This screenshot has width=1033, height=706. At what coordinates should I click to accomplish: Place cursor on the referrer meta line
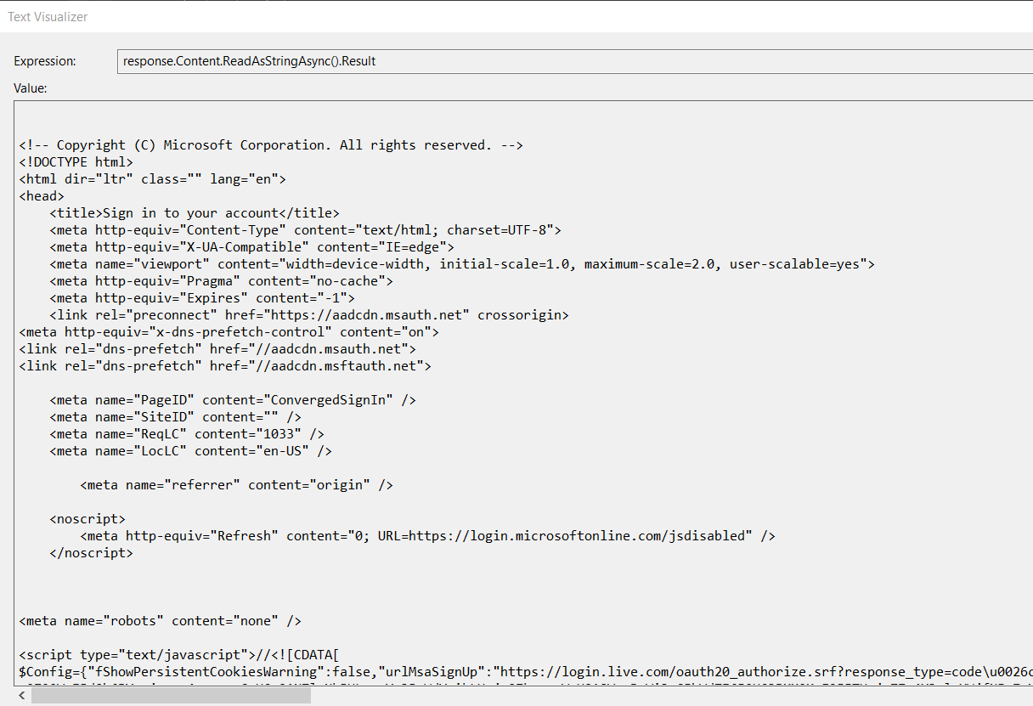click(x=236, y=485)
